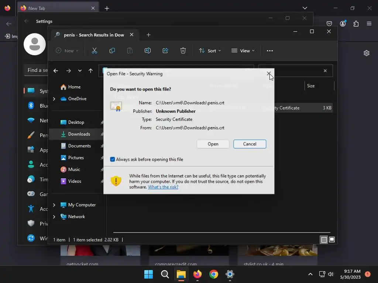378x283 pixels.
Task: Click the '3 KB' size cell
Action: click(x=327, y=108)
